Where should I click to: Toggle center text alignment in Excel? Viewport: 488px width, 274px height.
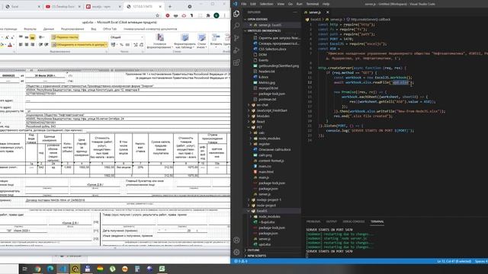coord(27,45)
